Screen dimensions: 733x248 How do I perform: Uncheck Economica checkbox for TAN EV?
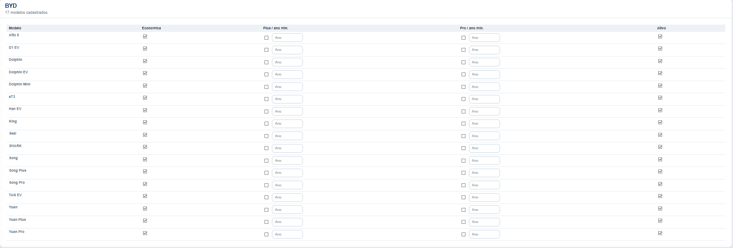point(145,196)
